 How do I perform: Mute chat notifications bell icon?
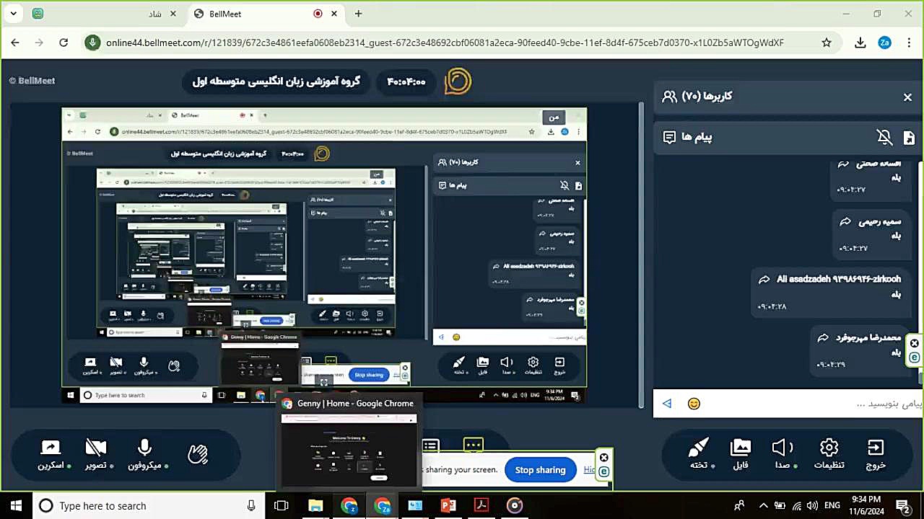coord(884,137)
